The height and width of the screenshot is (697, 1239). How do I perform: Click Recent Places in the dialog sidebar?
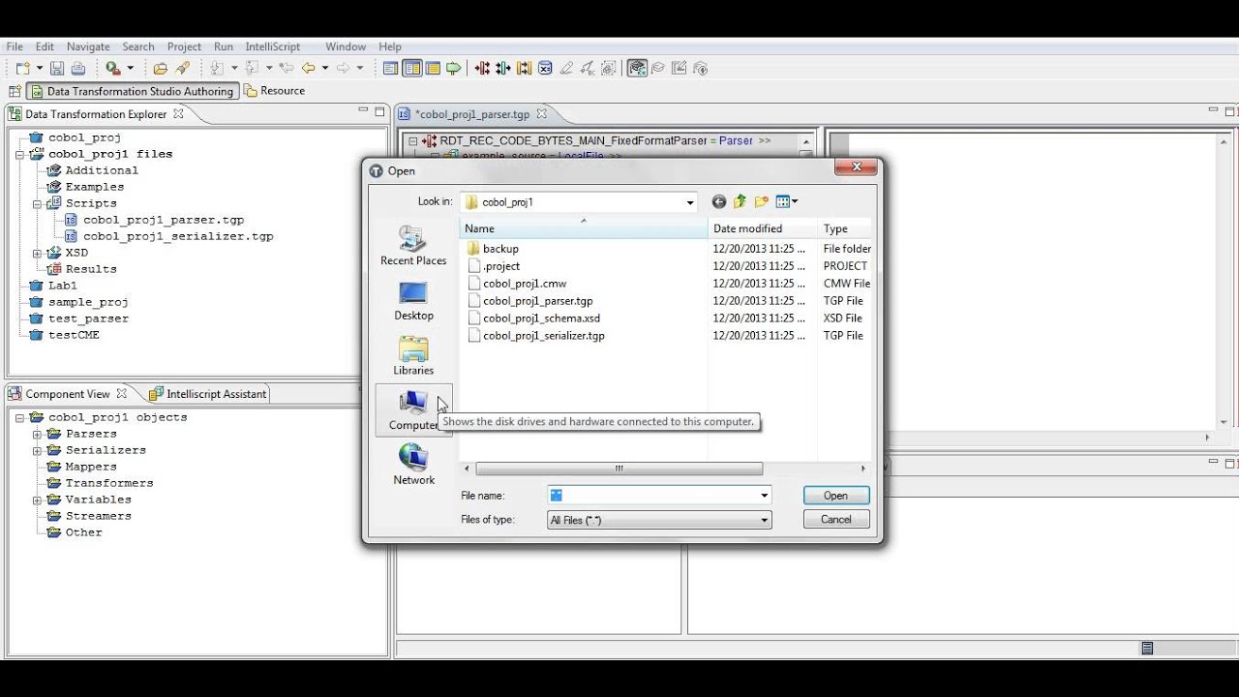click(413, 246)
